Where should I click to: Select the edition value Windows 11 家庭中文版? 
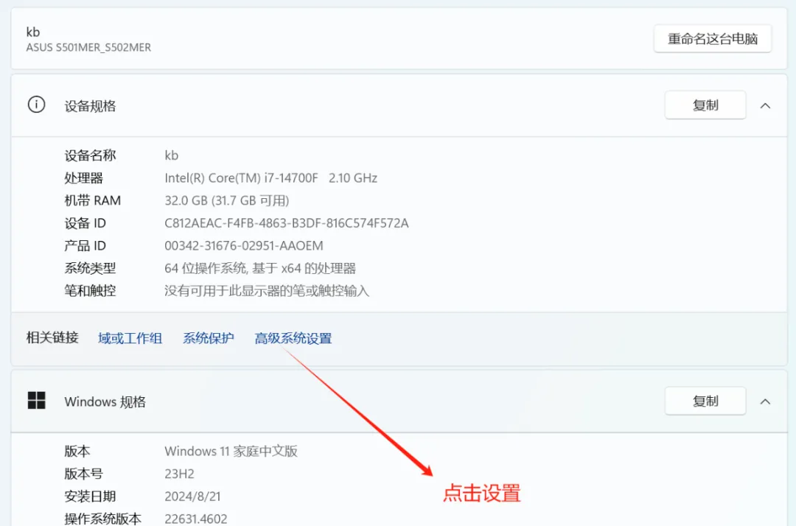coord(231,451)
